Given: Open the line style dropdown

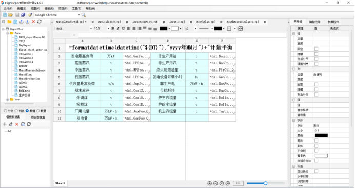Looking at the screenshot, I should [212, 29].
